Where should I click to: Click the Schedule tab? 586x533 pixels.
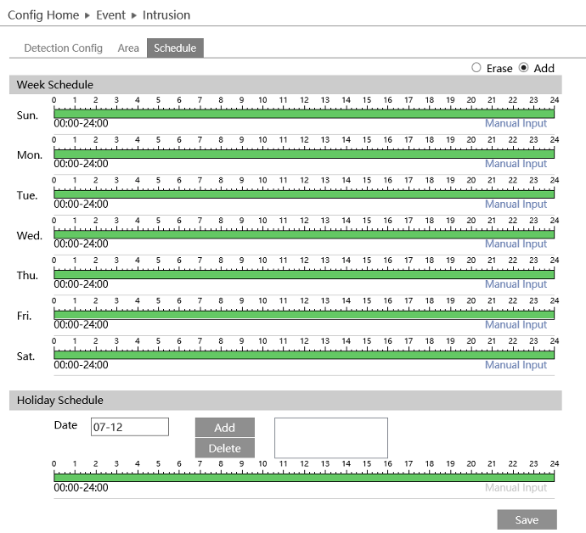point(175,48)
